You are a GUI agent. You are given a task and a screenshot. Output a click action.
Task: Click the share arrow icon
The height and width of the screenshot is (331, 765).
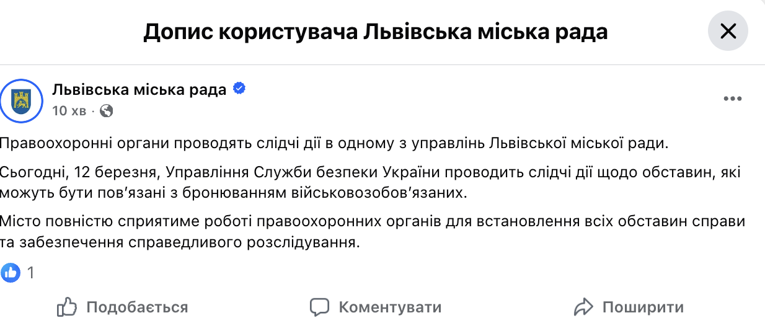(x=584, y=306)
